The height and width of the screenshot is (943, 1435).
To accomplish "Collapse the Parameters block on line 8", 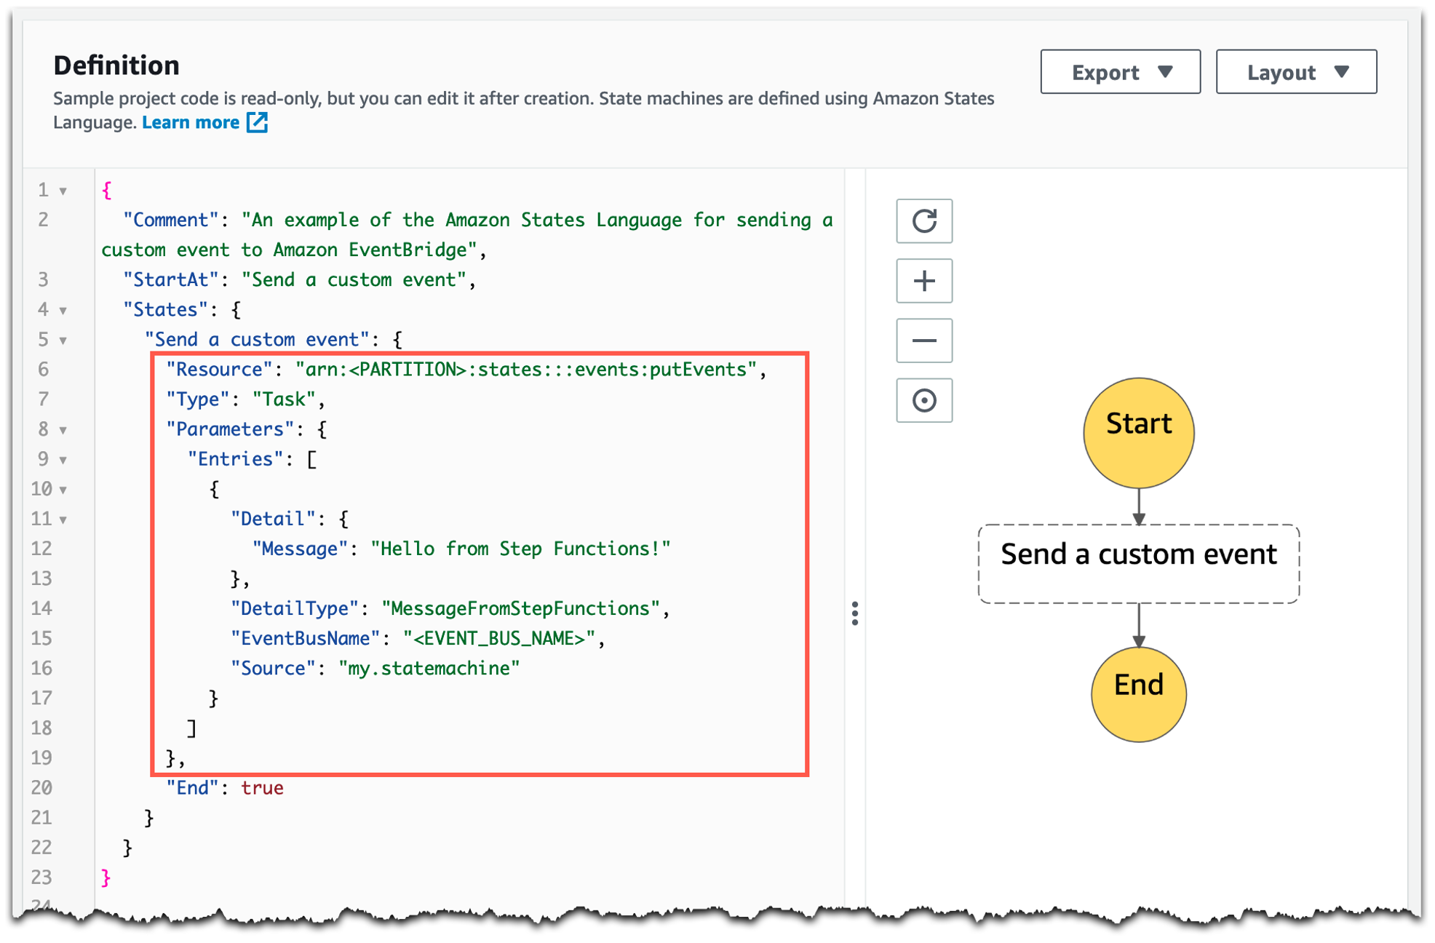I will [x=63, y=430].
